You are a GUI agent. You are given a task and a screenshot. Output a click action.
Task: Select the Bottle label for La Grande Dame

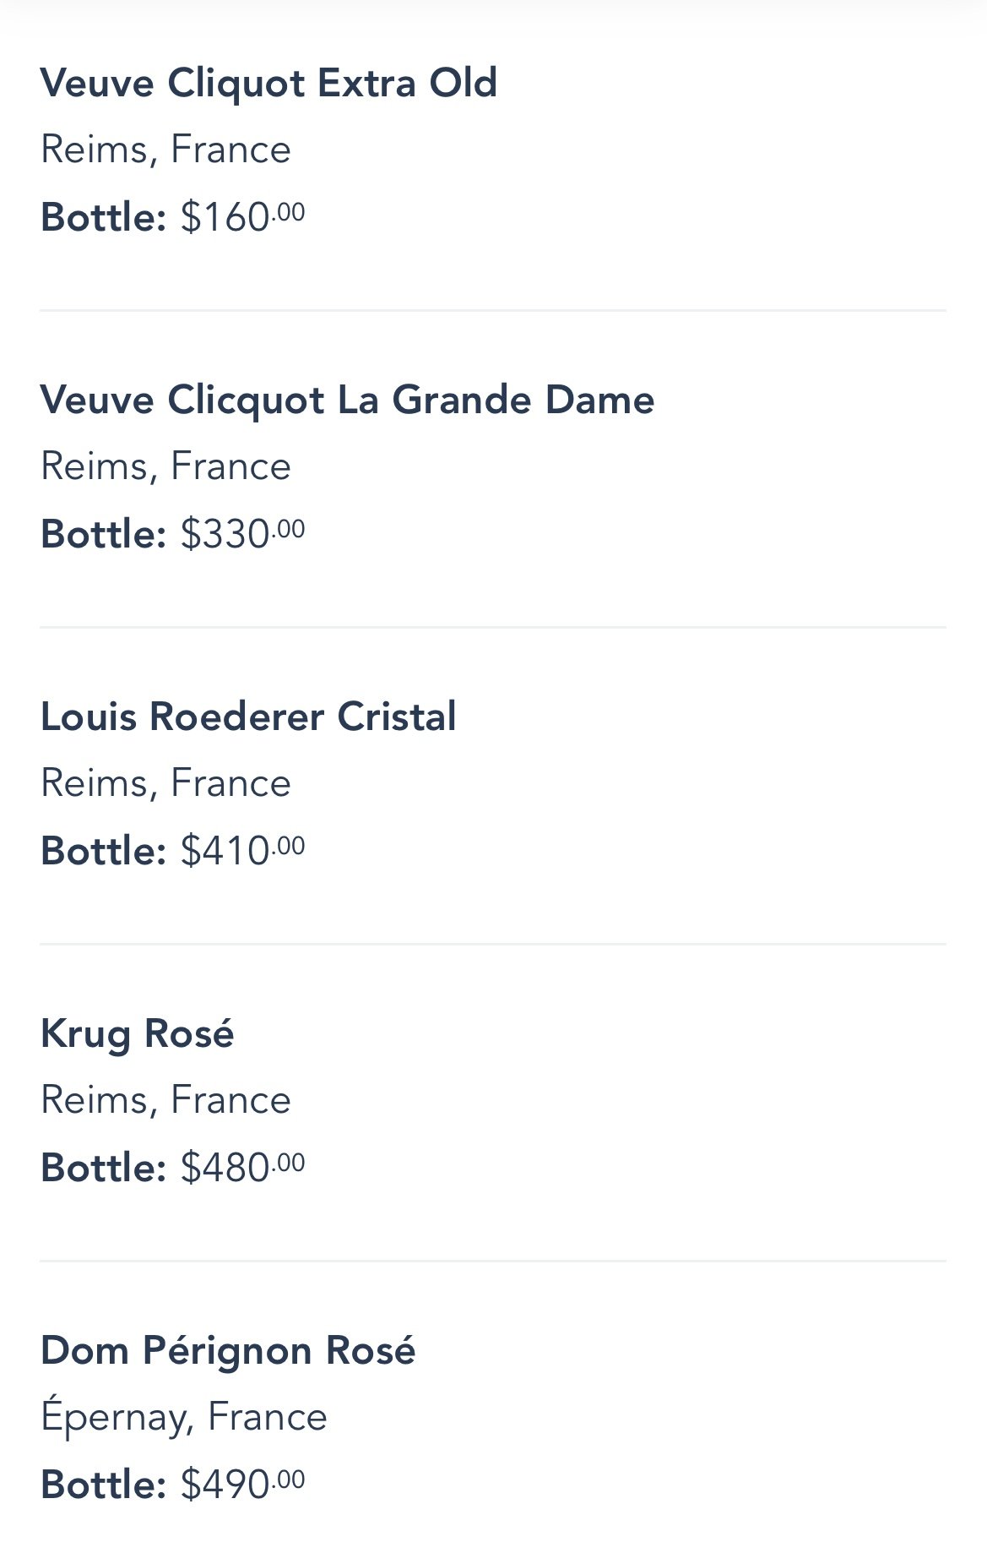tap(103, 534)
